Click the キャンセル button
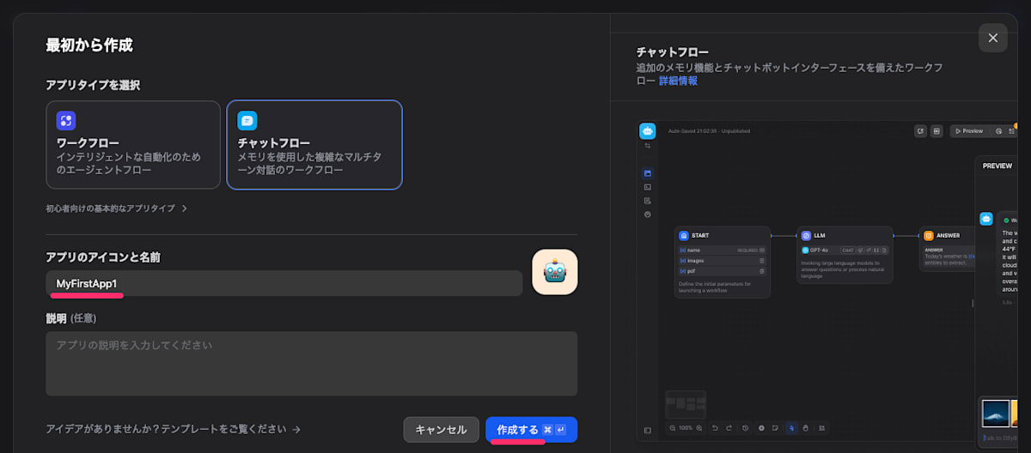The image size is (1031, 453). tap(441, 430)
